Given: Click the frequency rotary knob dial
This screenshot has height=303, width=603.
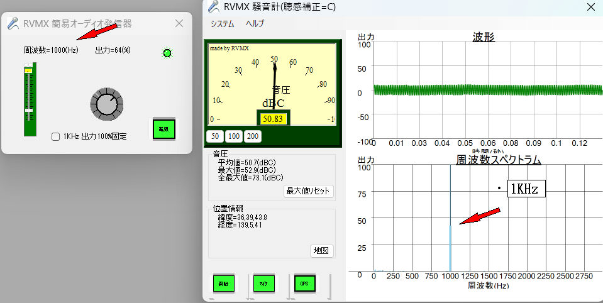Looking at the screenshot, I should click(106, 103).
